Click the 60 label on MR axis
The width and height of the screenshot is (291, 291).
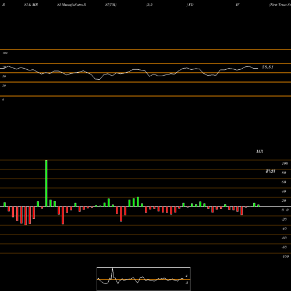click(x=284, y=182)
